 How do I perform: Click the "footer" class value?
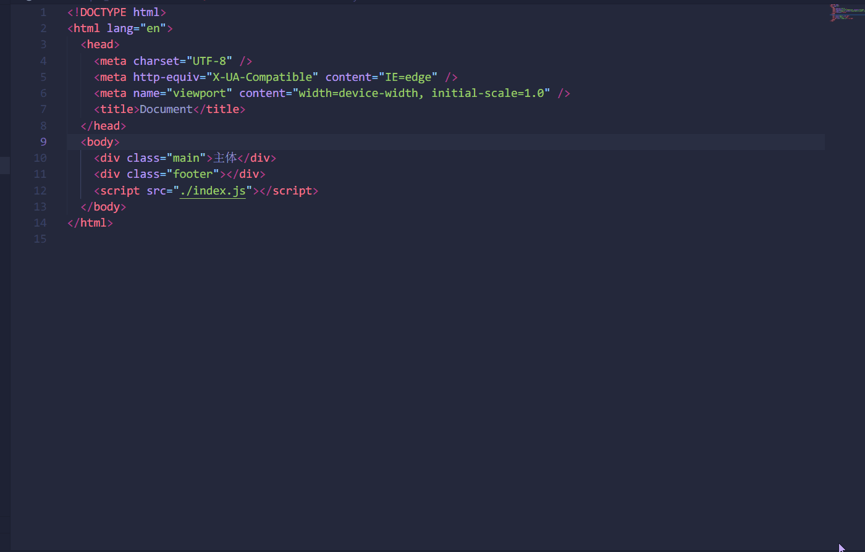pos(193,174)
